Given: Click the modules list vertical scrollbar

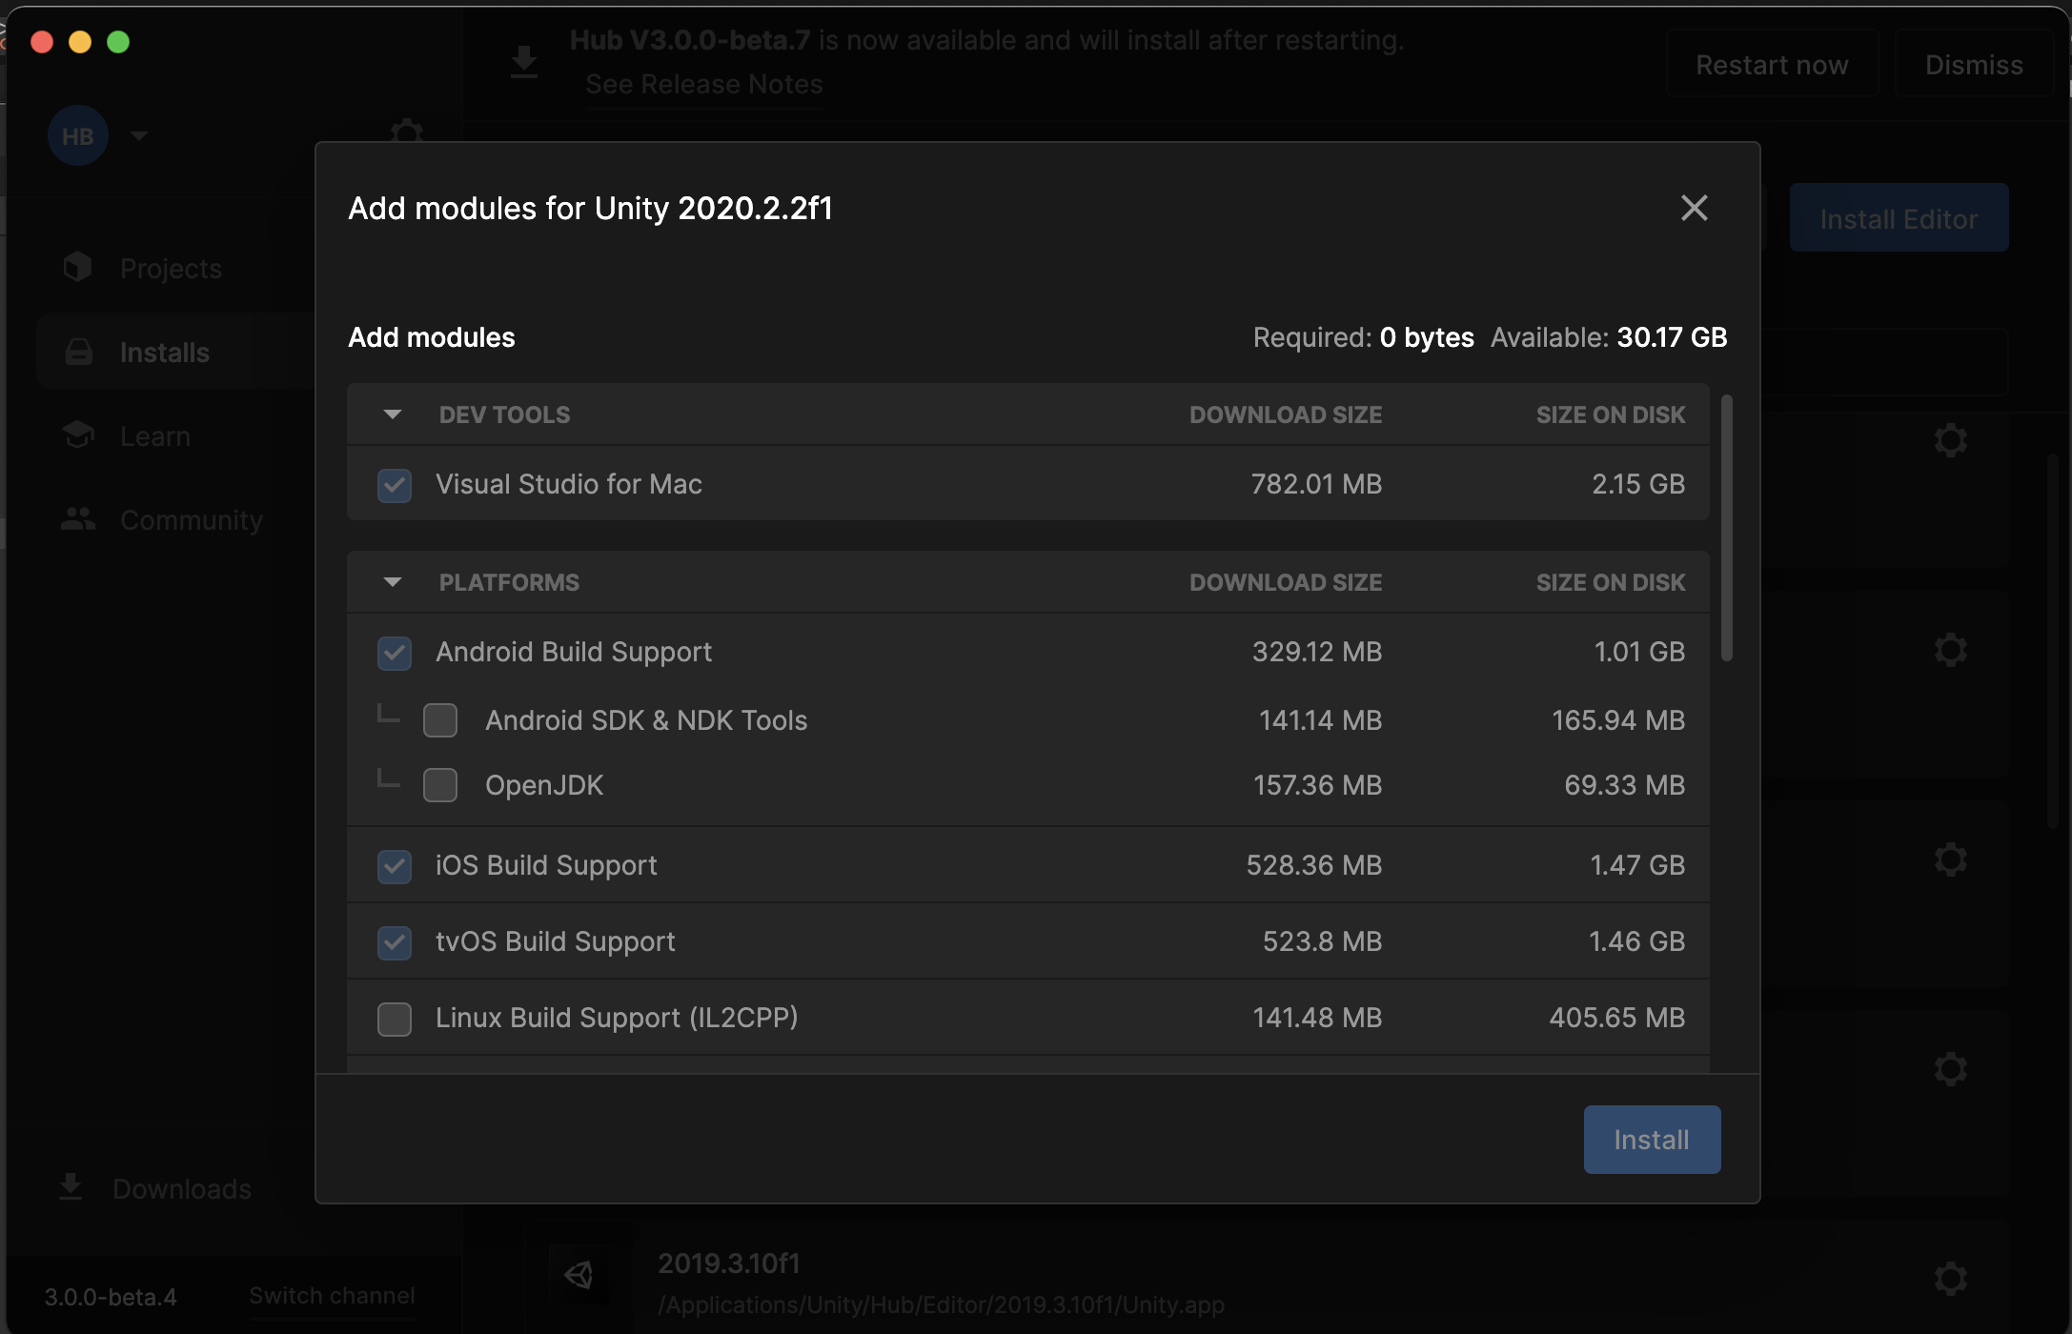Looking at the screenshot, I should pos(1726,529).
